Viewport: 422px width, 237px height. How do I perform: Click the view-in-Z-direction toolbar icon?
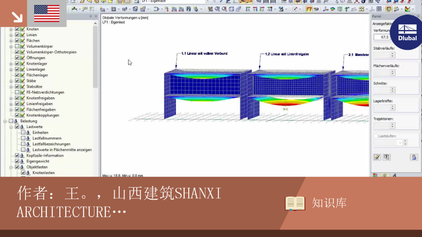pyautogui.click(x=262, y=9)
